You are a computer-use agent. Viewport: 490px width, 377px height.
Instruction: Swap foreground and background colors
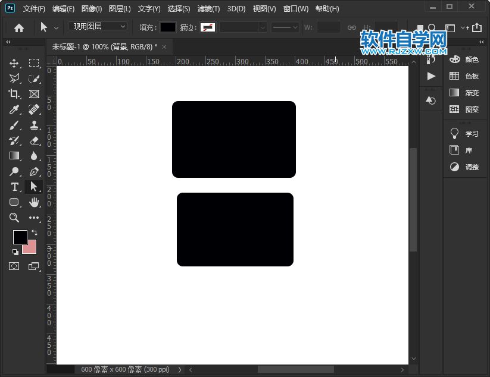click(x=34, y=233)
